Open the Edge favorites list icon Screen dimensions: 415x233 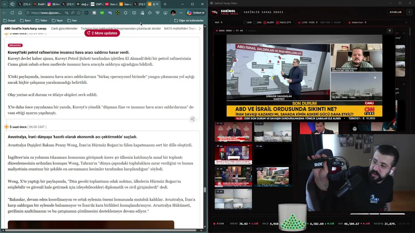[x=150, y=13]
